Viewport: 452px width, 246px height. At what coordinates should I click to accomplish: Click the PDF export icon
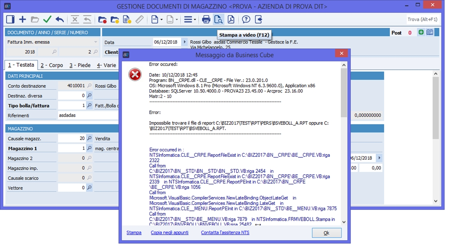231,19
